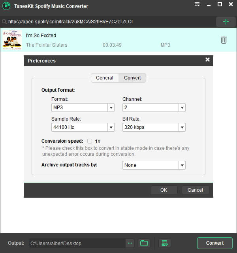The width and height of the screenshot is (237, 253).
Task: Click the output path field C:\Users\alber\Desktop
Action: pos(77,243)
